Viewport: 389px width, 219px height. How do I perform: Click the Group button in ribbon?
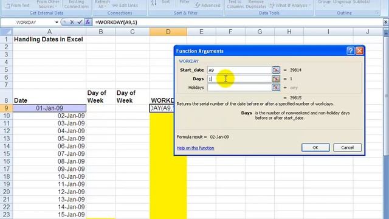[x=324, y=2]
